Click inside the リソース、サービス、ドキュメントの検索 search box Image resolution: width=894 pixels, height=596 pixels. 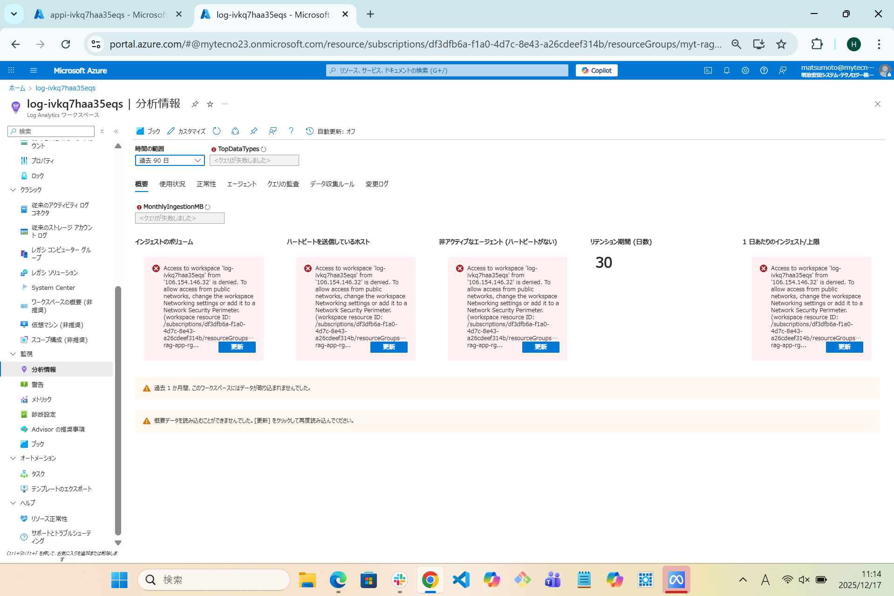[447, 70]
